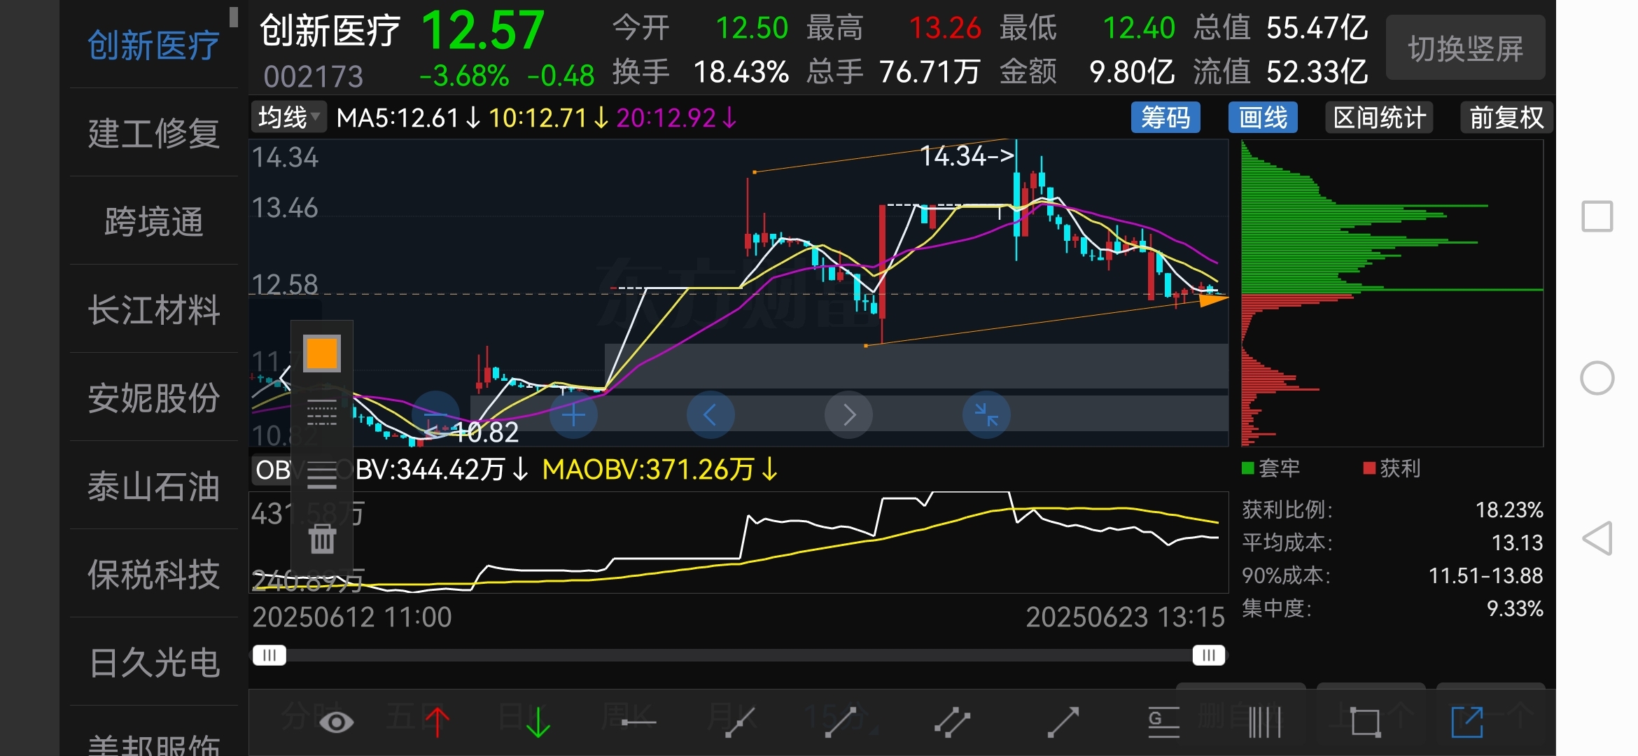Screen dimensions: 1638x756
Task: Delete drawing with the trash icon
Action: pyautogui.click(x=322, y=539)
